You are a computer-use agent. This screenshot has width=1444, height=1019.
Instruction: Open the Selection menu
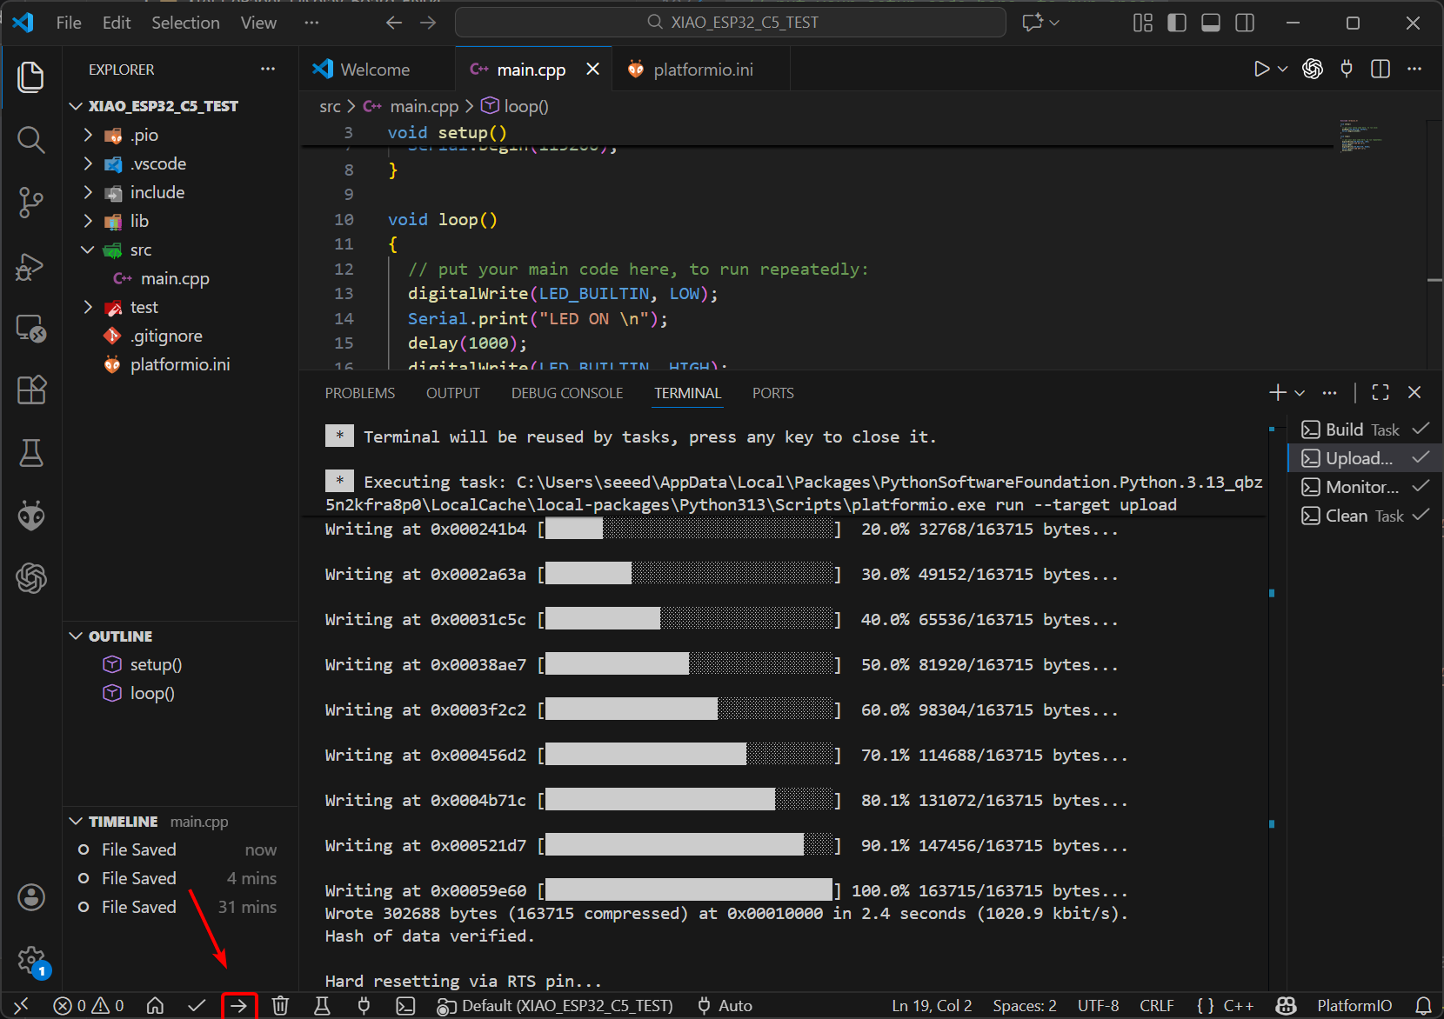tap(185, 23)
